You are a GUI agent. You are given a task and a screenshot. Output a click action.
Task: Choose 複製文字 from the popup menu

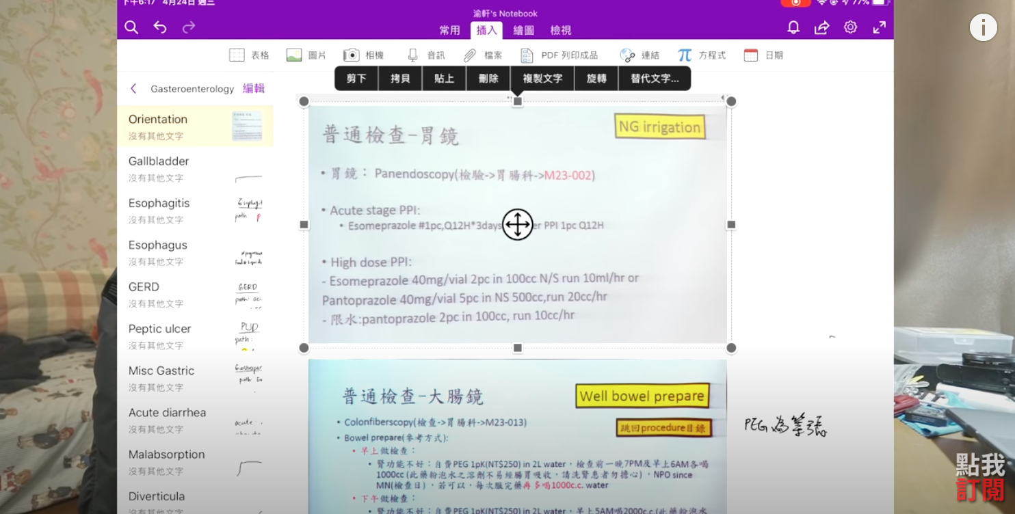coord(542,79)
